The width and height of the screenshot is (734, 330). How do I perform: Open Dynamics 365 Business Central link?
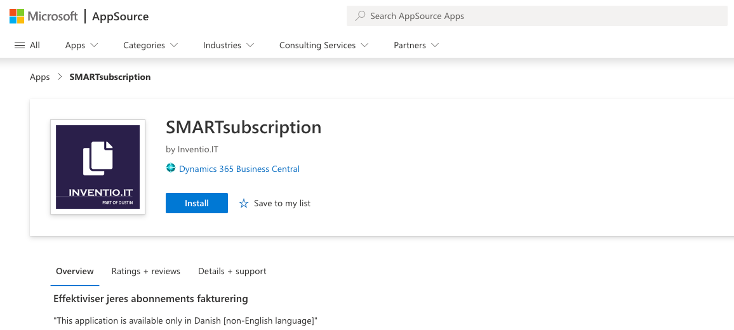tap(239, 169)
